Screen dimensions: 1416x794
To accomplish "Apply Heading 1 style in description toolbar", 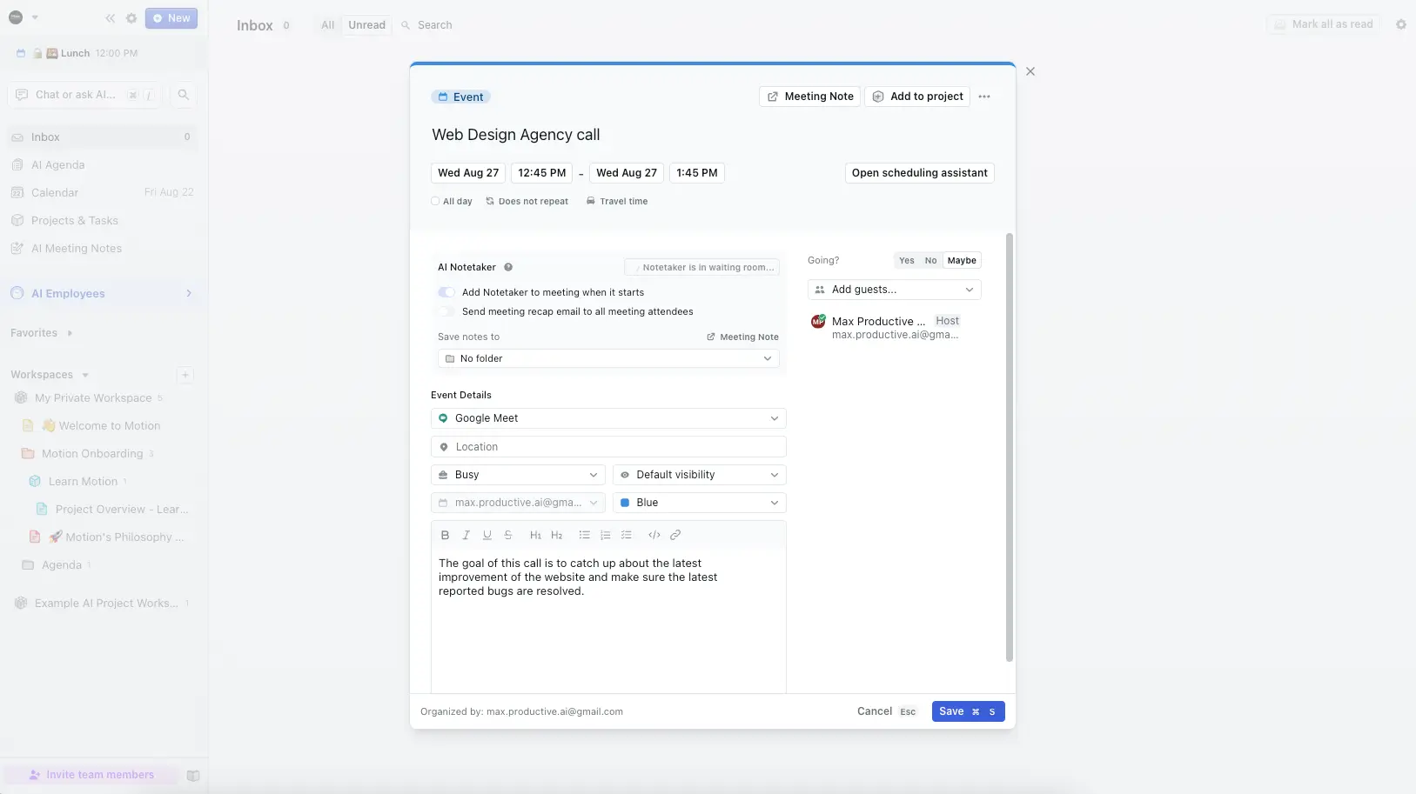I will [x=536, y=535].
